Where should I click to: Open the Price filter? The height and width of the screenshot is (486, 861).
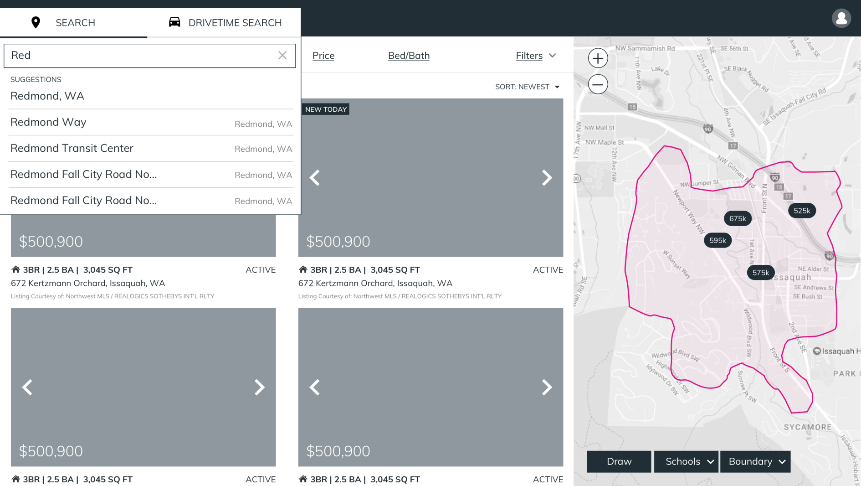(323, 56)
